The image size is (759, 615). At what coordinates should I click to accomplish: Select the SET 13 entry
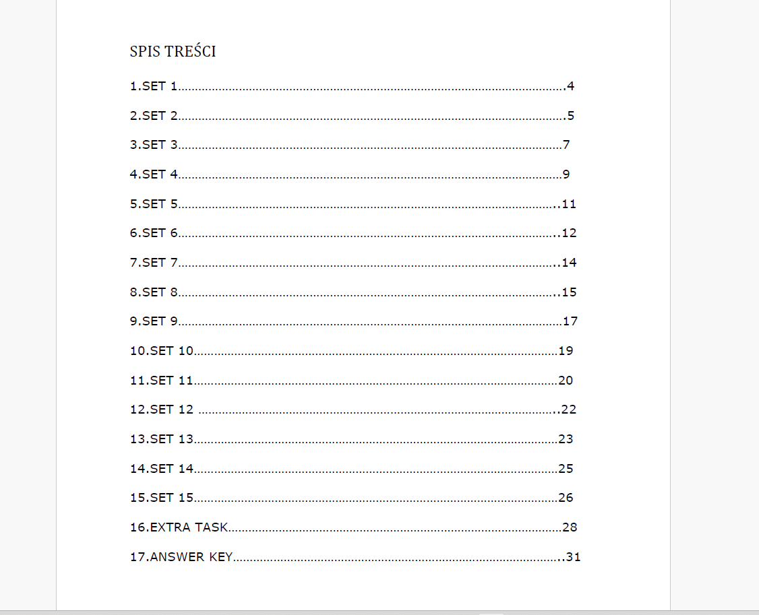[x=162, y=439]
